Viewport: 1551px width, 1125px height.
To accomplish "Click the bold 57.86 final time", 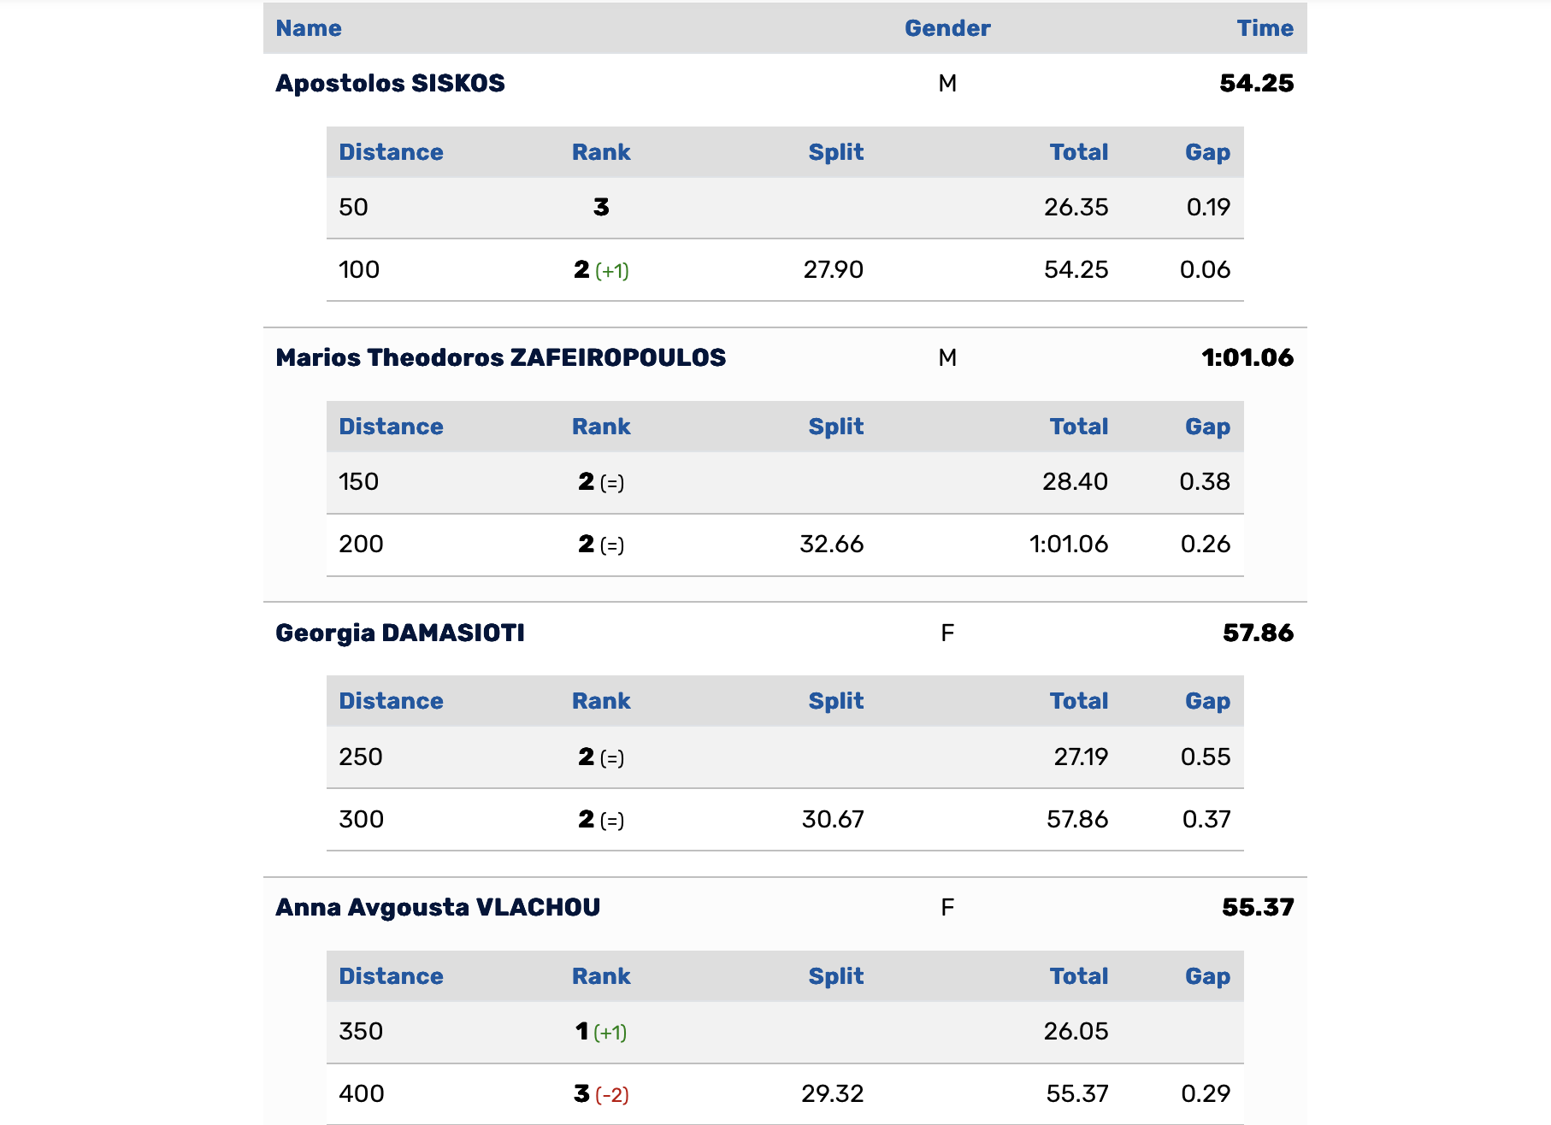I will [x=1259, y=633].
